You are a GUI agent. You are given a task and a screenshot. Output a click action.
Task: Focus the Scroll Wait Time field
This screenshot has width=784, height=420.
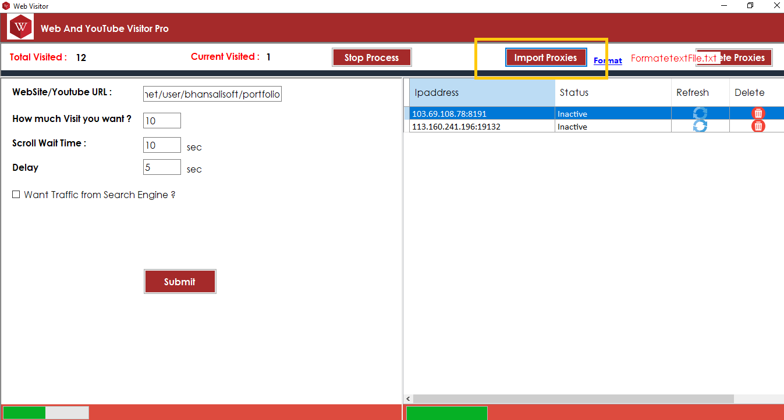(x=162, y=145)
